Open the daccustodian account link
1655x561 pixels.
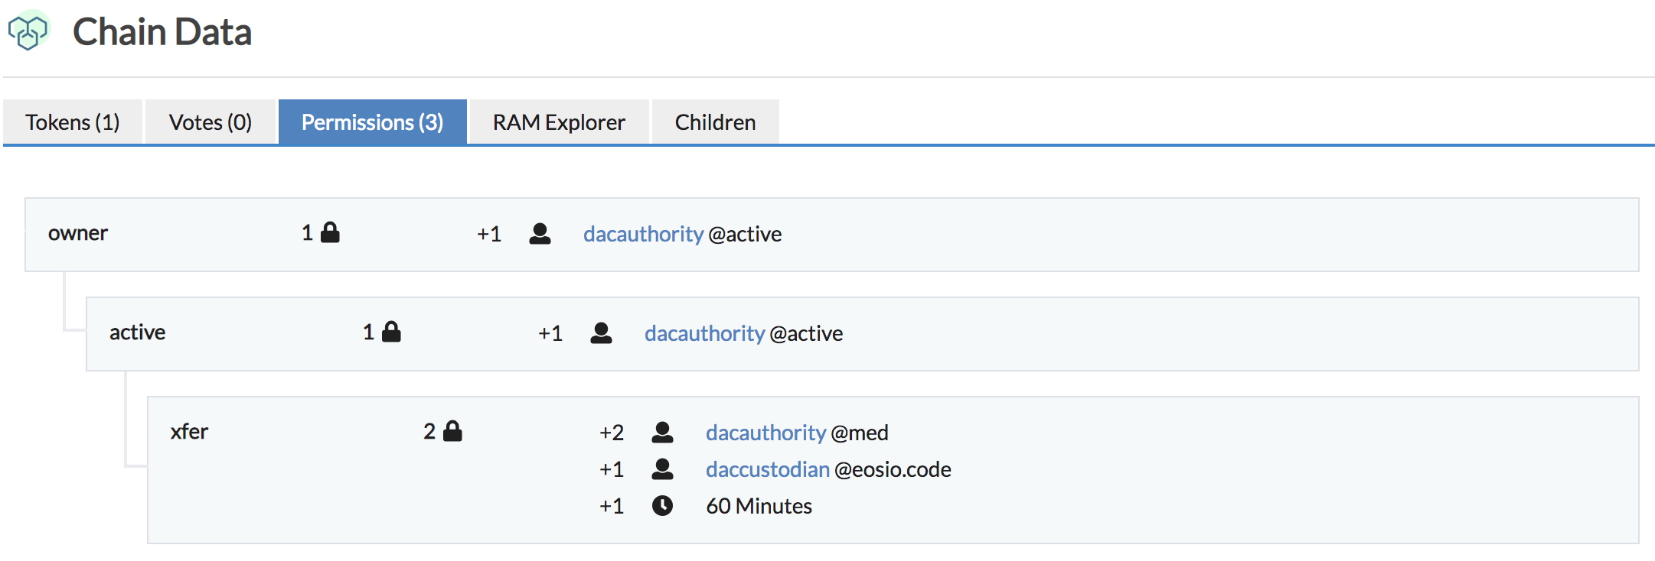pyautogui.click(x=768, y=469)
